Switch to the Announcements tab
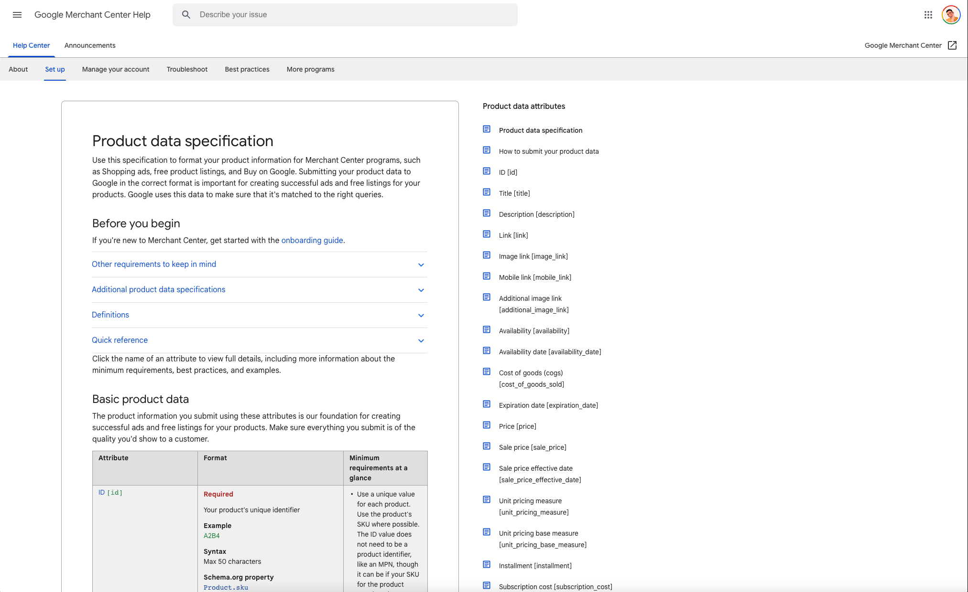 [90, 45]
